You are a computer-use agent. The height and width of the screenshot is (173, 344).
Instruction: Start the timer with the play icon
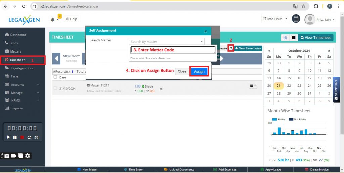point(8,137)
